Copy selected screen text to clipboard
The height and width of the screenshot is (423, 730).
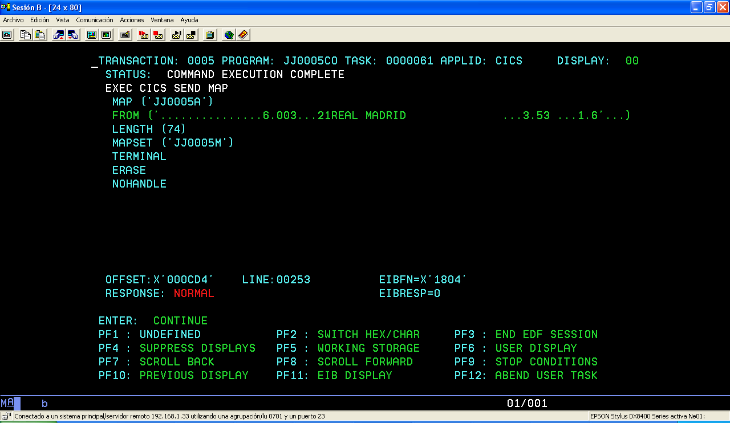pos(25,35)
